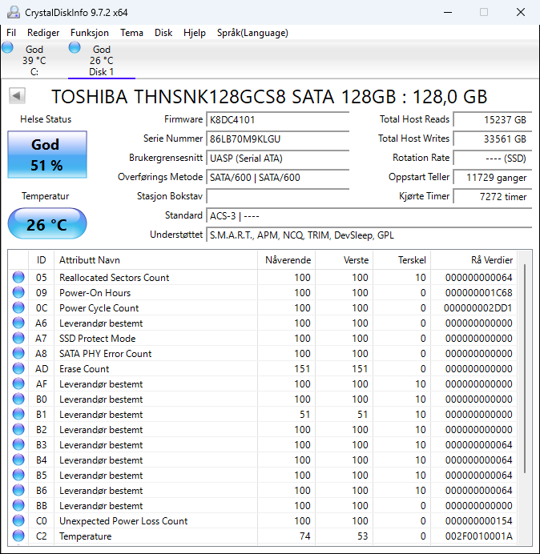The width and height of the screenshot is (540, 554).
Task: Click status orb for Erase Count row
Action: [18, 368]
